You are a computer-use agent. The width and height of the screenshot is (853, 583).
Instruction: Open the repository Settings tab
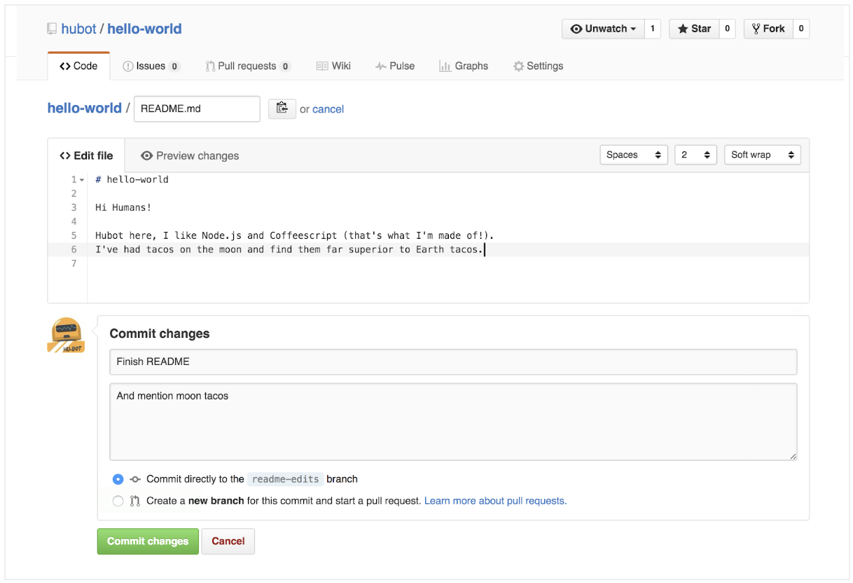point(538,66)
